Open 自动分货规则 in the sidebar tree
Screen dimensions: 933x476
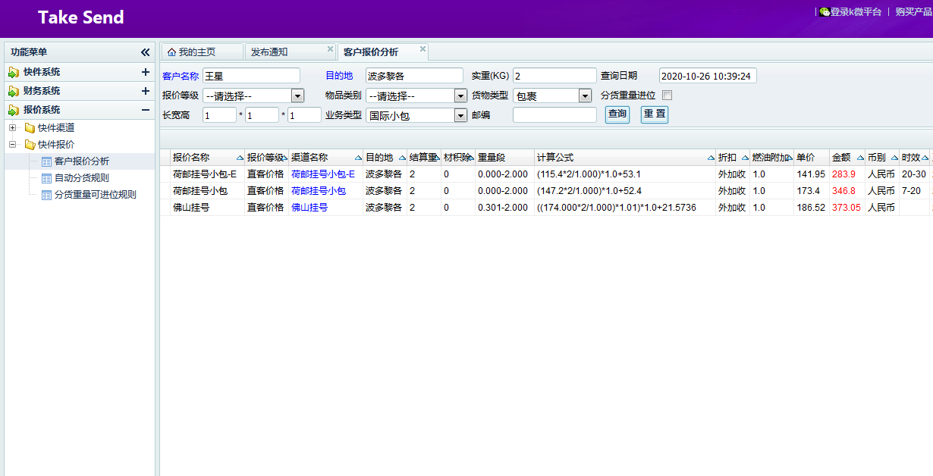click(81, 178)
